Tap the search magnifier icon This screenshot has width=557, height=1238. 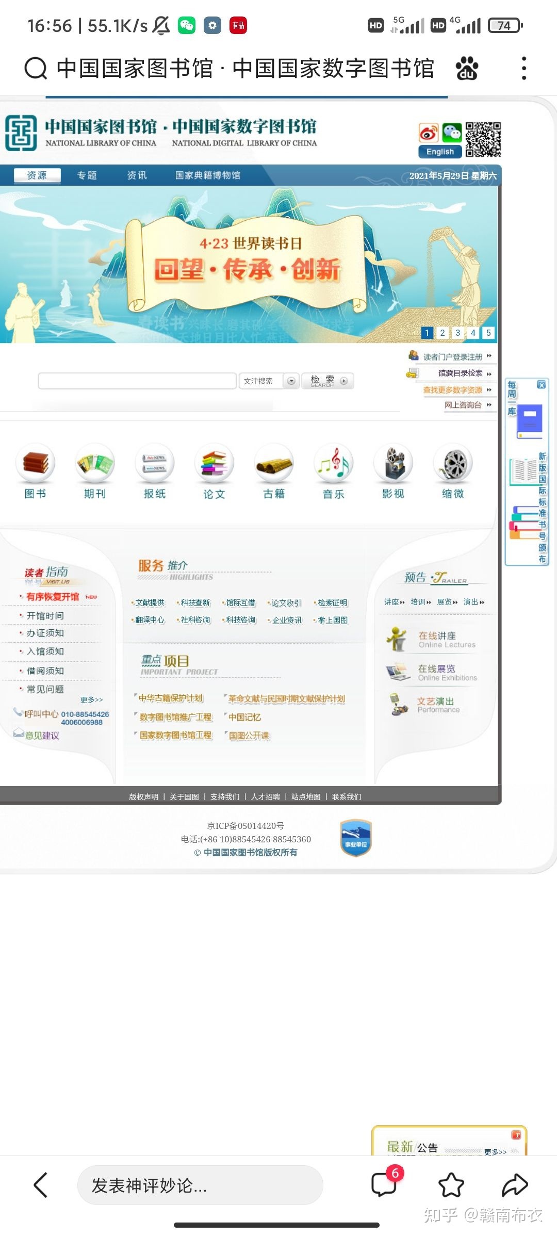tap(36, 68)
